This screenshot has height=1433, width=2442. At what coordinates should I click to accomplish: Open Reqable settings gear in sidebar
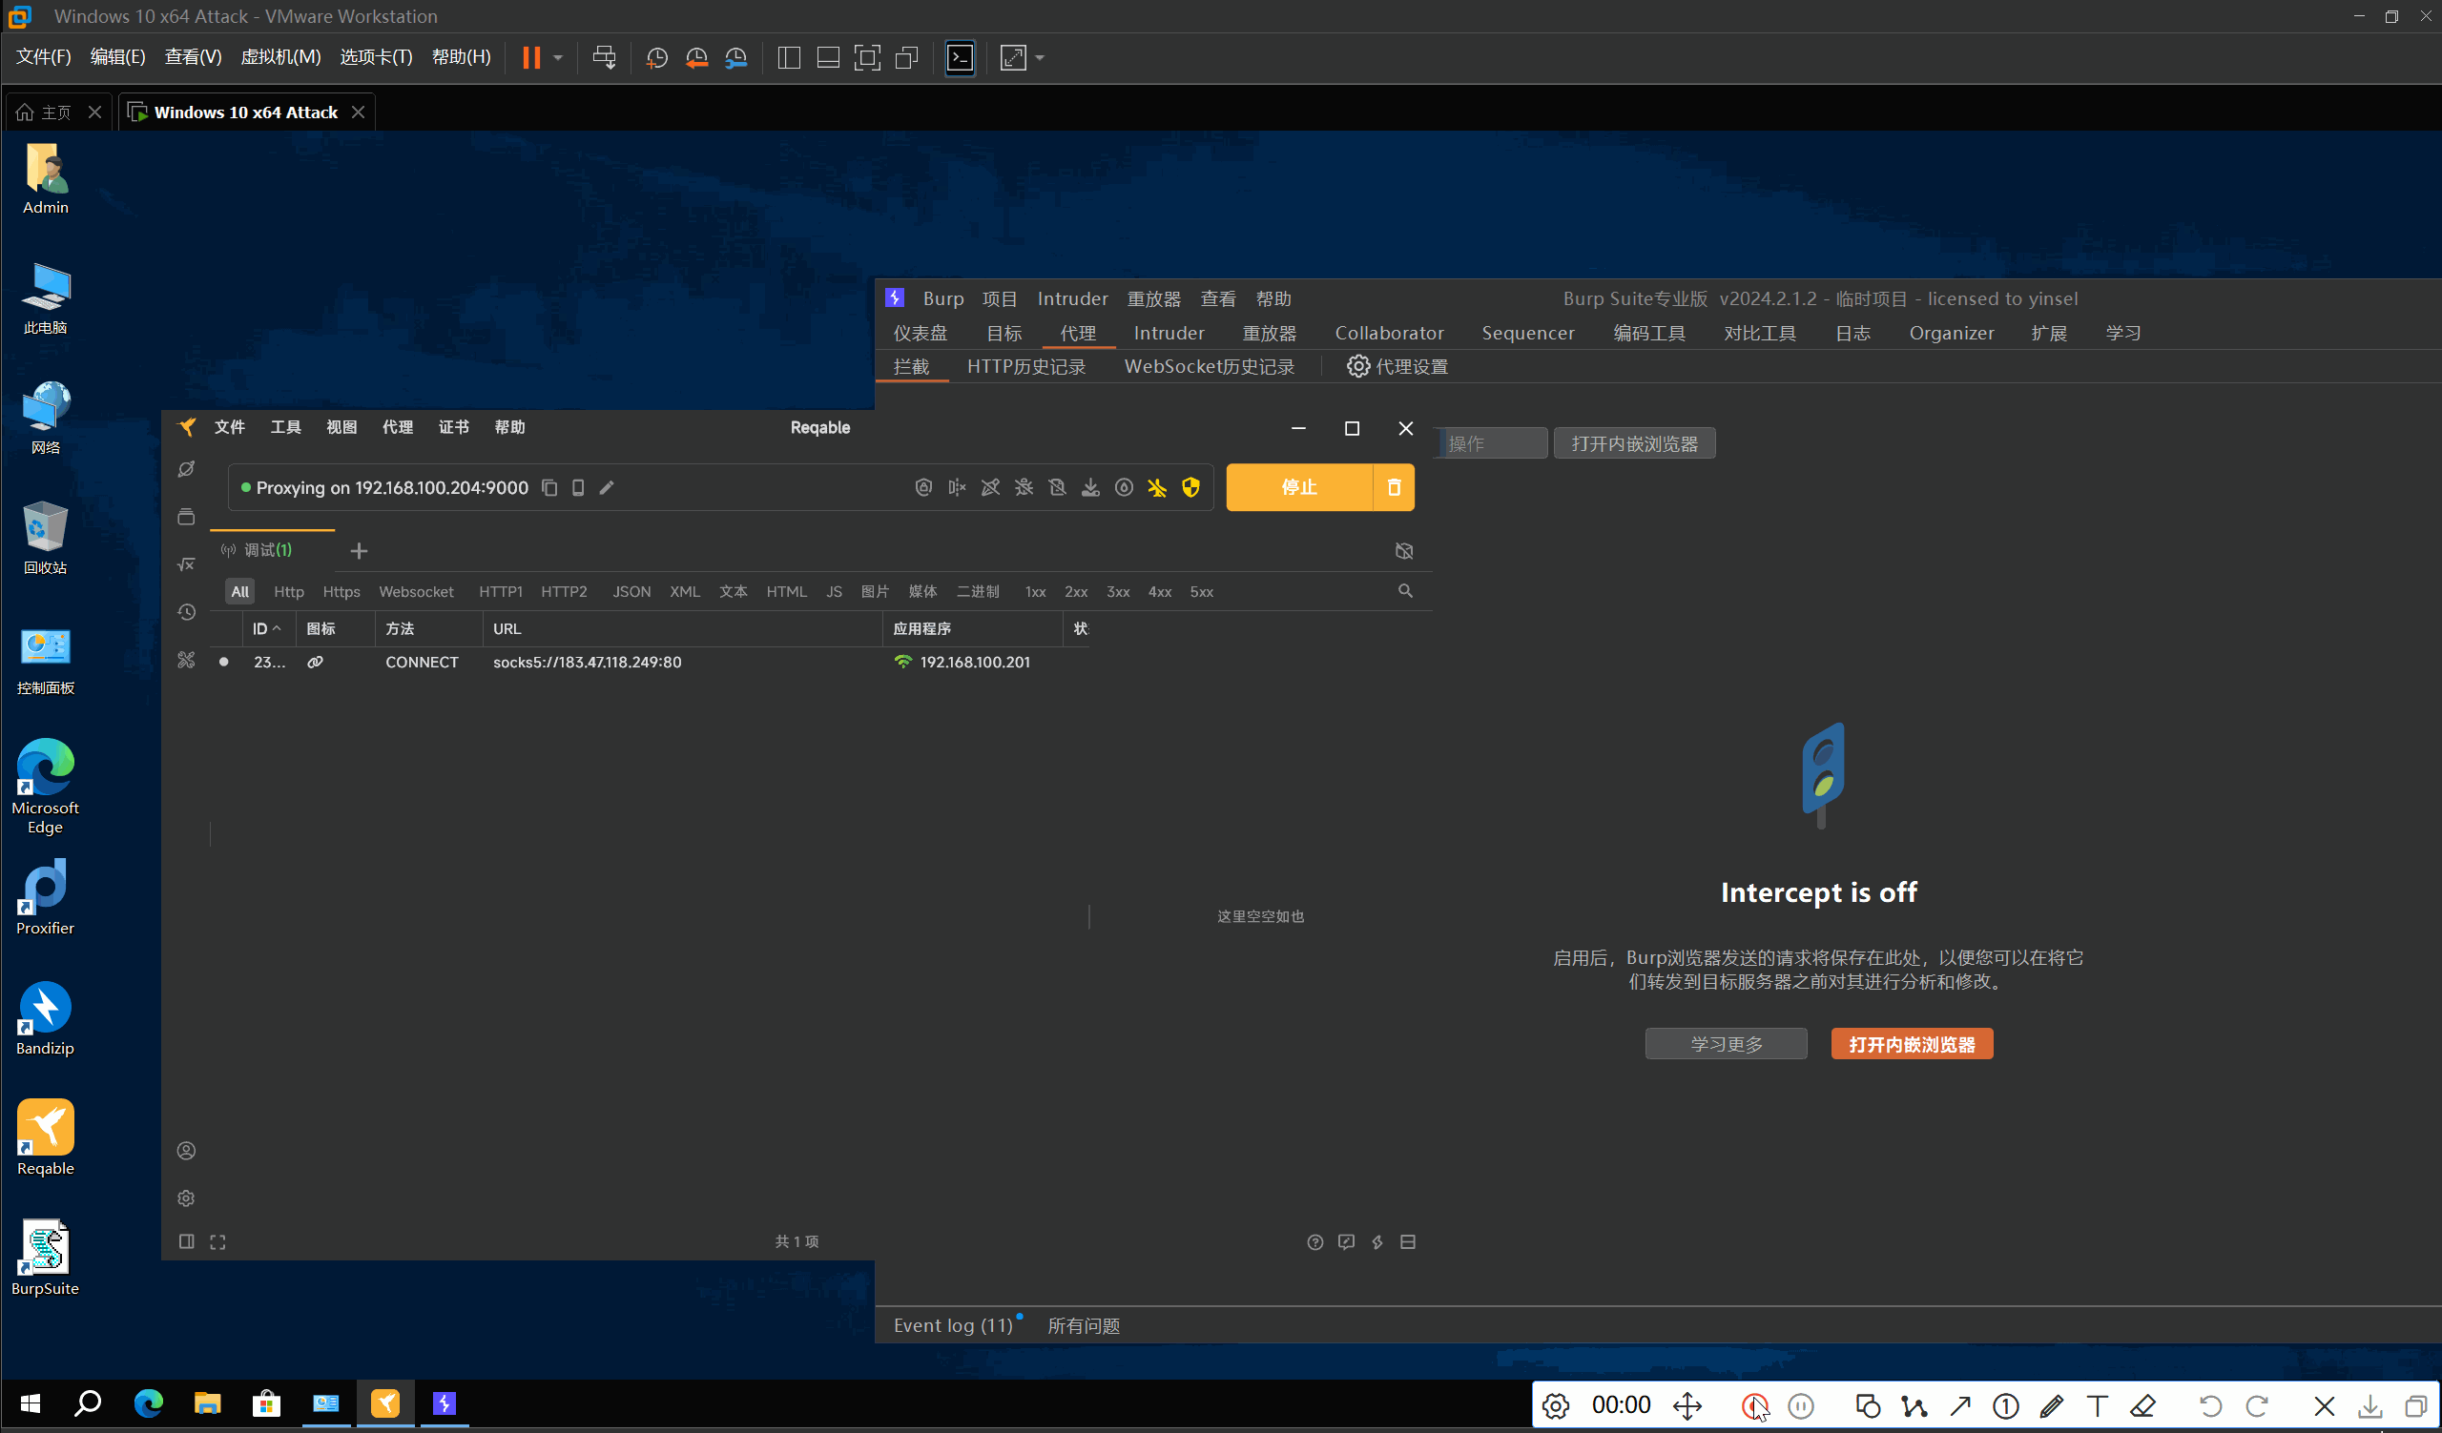pos(186,1198)
